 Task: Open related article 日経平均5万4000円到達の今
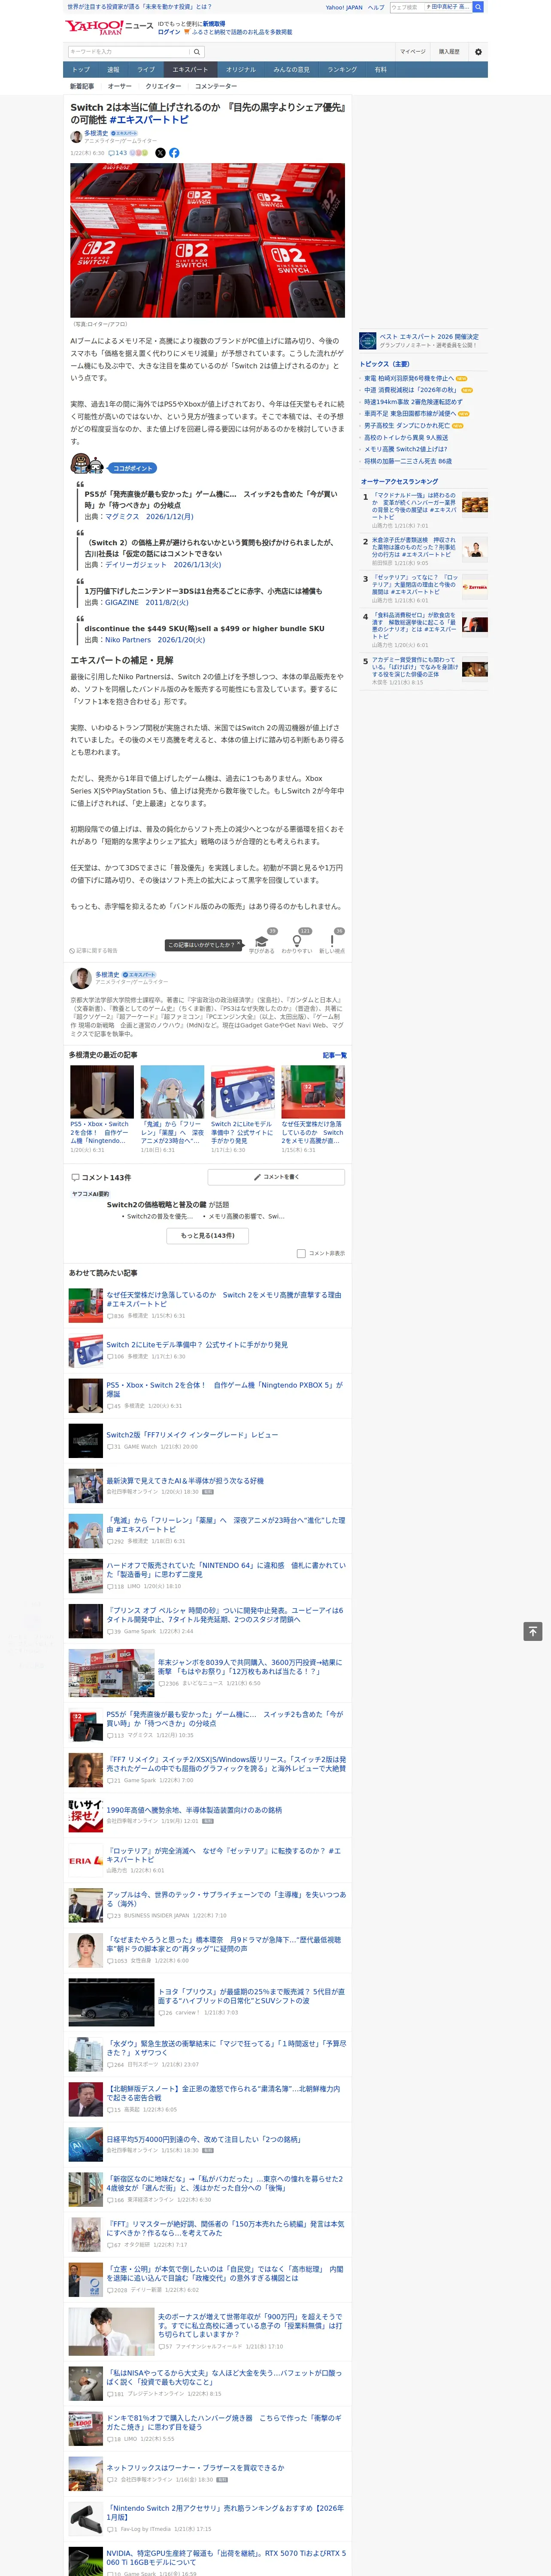click(204, 2139)
